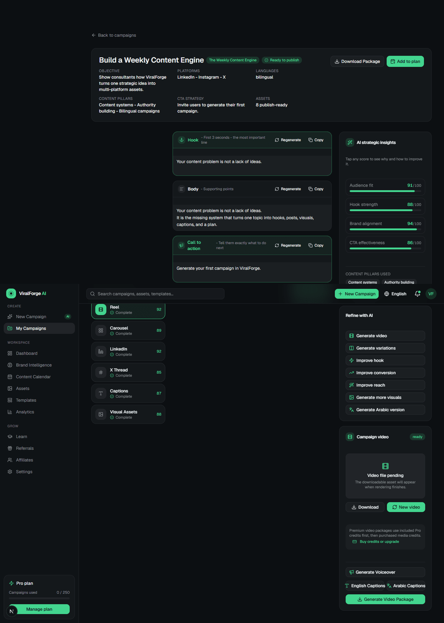Click Generate Arabic version button
The image size is (444, 623).
tap(385, 410)
